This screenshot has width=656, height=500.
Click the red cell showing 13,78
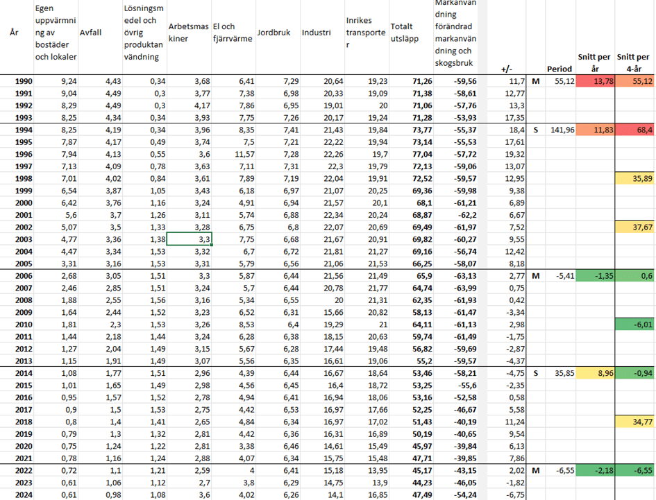(594, 82)
